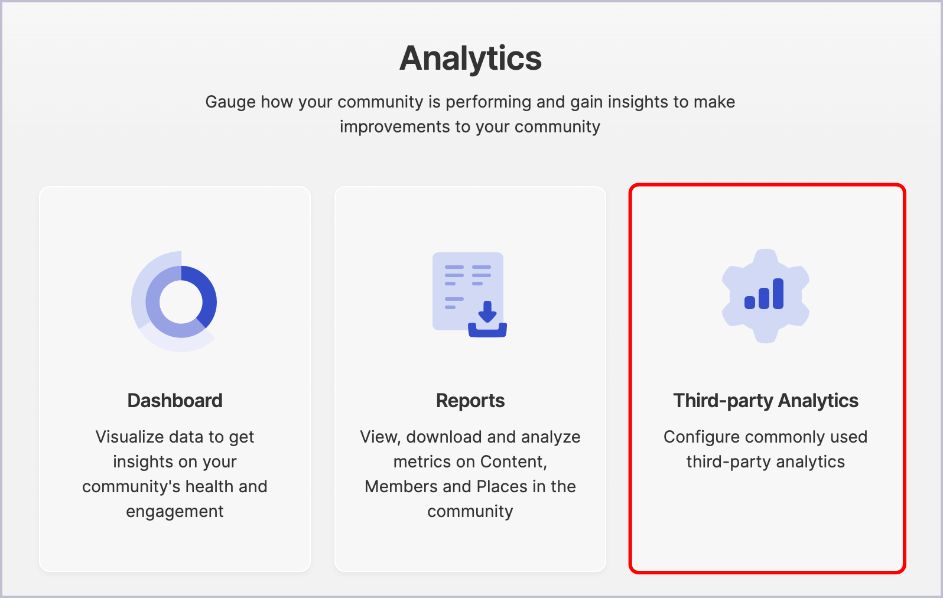The width and height of the screenshot is (943, 598).
Task: Click the community performance subtitle text
Action: [x=470, y=113]
